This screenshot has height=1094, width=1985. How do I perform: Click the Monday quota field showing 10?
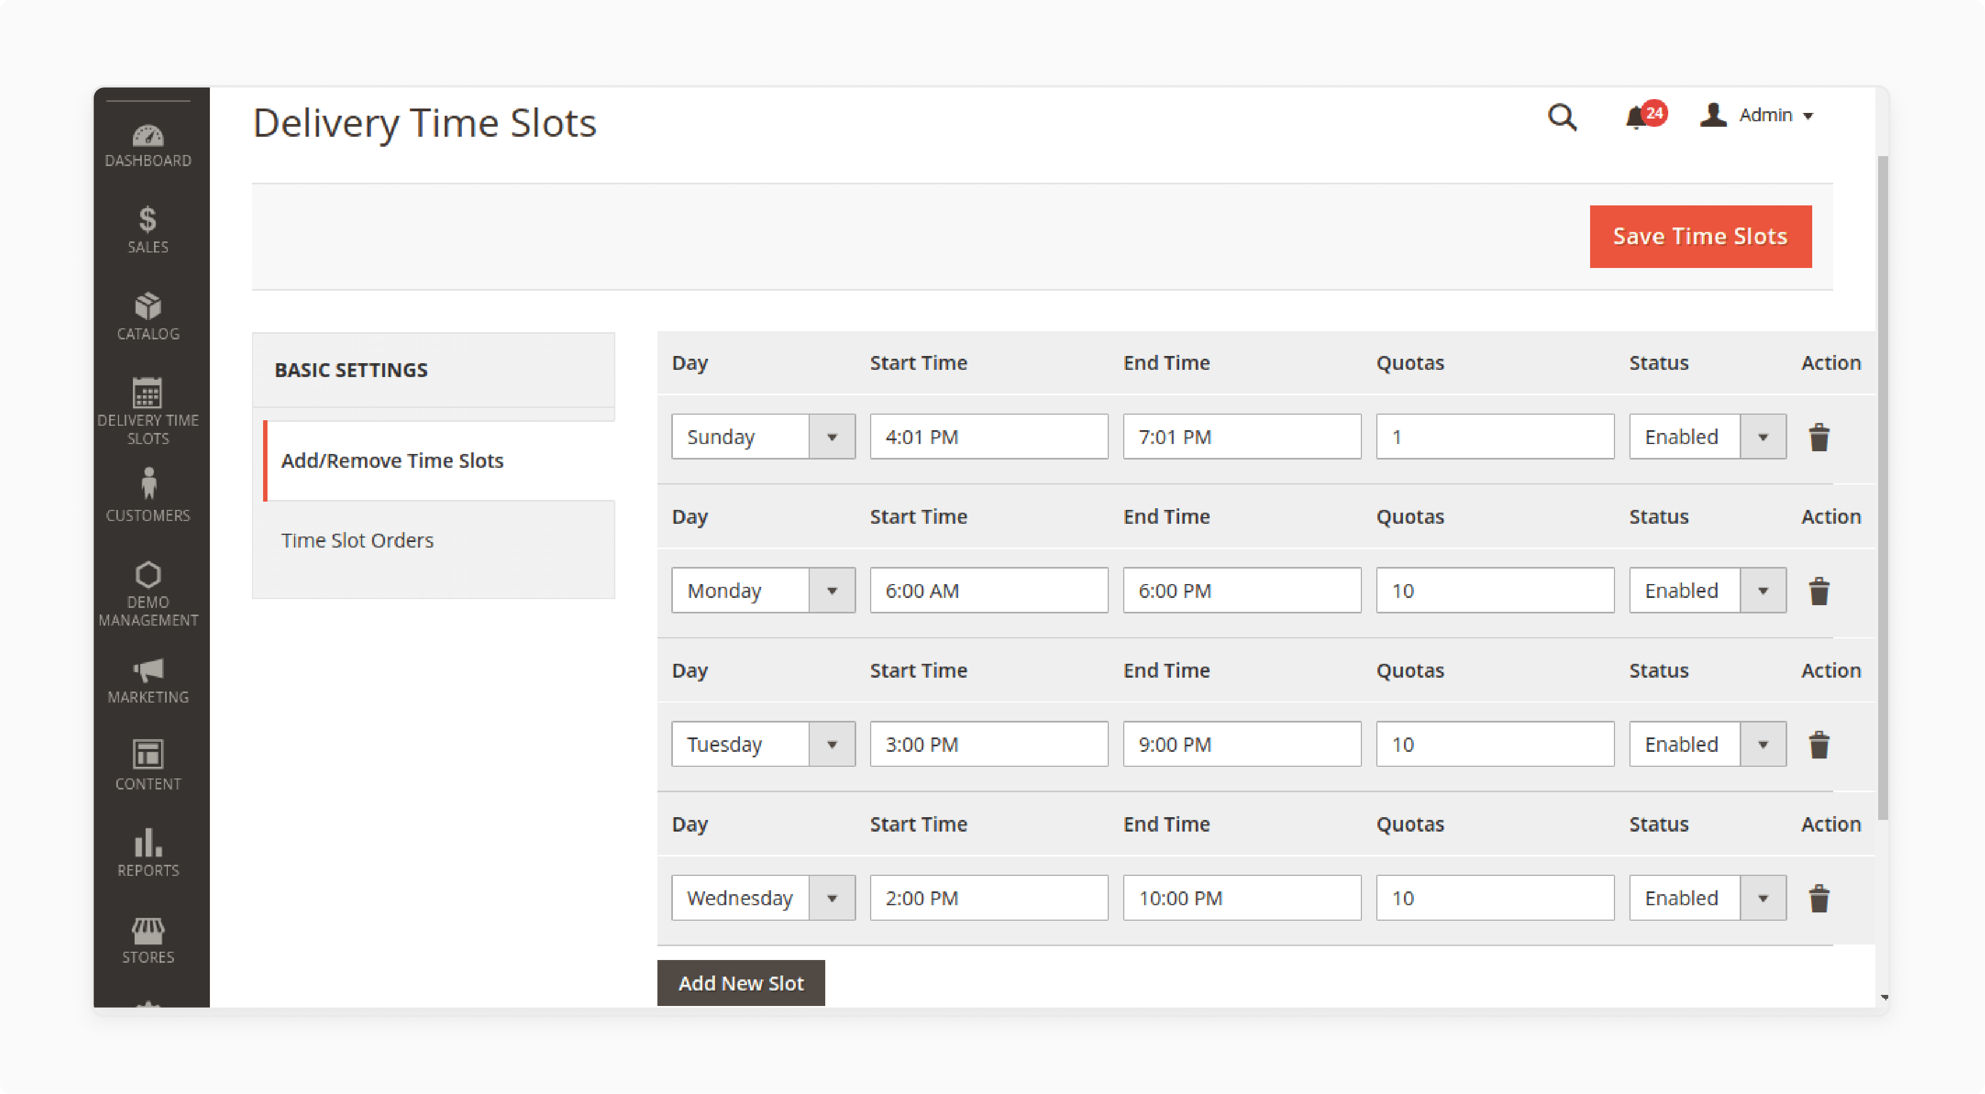[x=1495, y=591]
